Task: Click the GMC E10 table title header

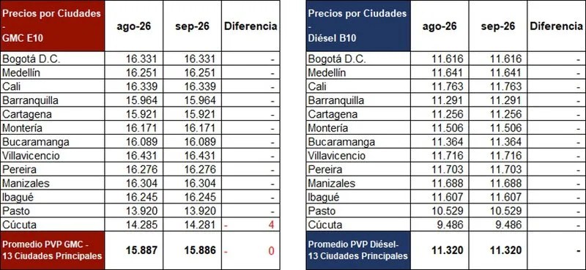Action: [52, 26]
